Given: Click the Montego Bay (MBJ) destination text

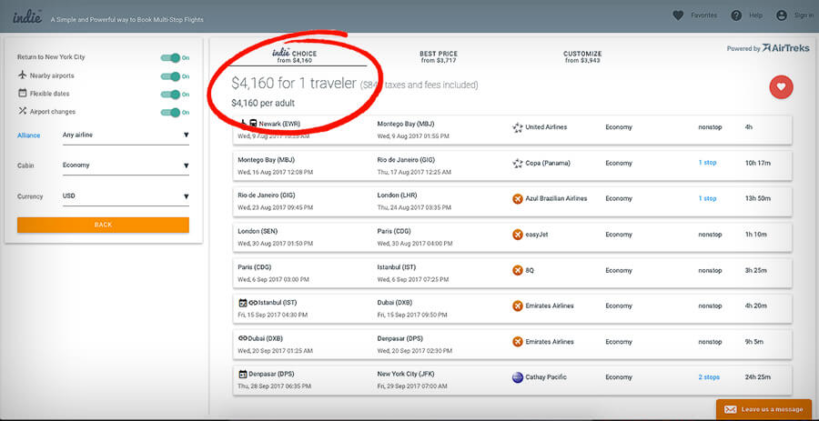Looking at the screenshot, I should coord(406,125).
